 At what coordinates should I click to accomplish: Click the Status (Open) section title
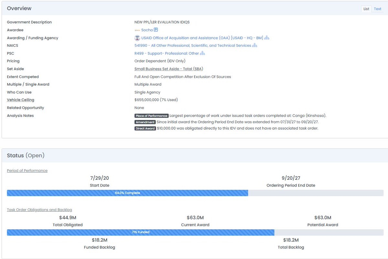pos(26,155)
